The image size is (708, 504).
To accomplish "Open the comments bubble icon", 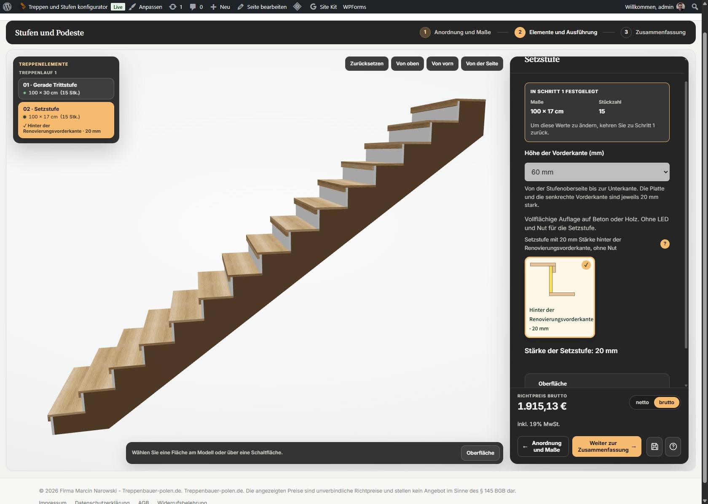I will pyautogui.click(x=193, y=7).
